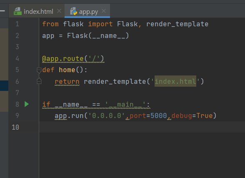
Task: Click the 'home' function name
Action: pos(67,70)
